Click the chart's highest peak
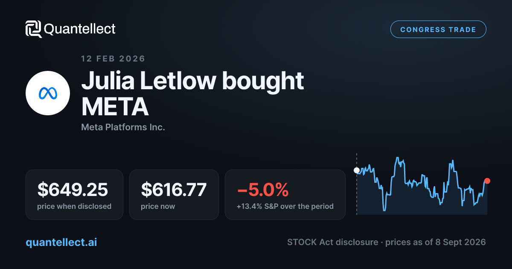 (397, 158)
